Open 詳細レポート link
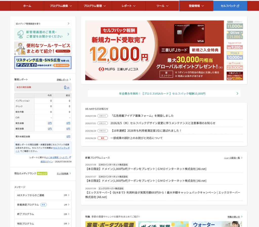The height and width of the screenshot is (227, 259). point(62,80)
